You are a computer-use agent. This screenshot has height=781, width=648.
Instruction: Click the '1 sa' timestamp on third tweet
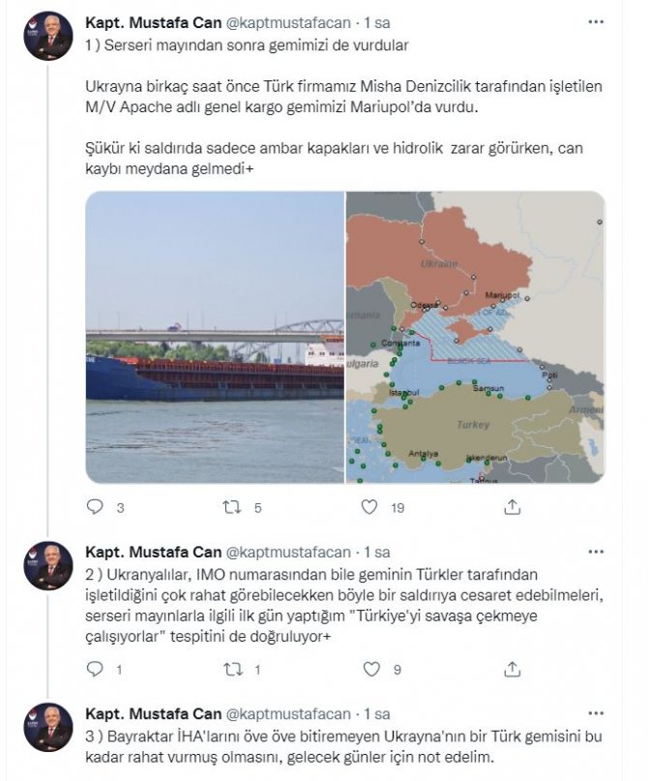pyautogui.click(x=377, y=714)
